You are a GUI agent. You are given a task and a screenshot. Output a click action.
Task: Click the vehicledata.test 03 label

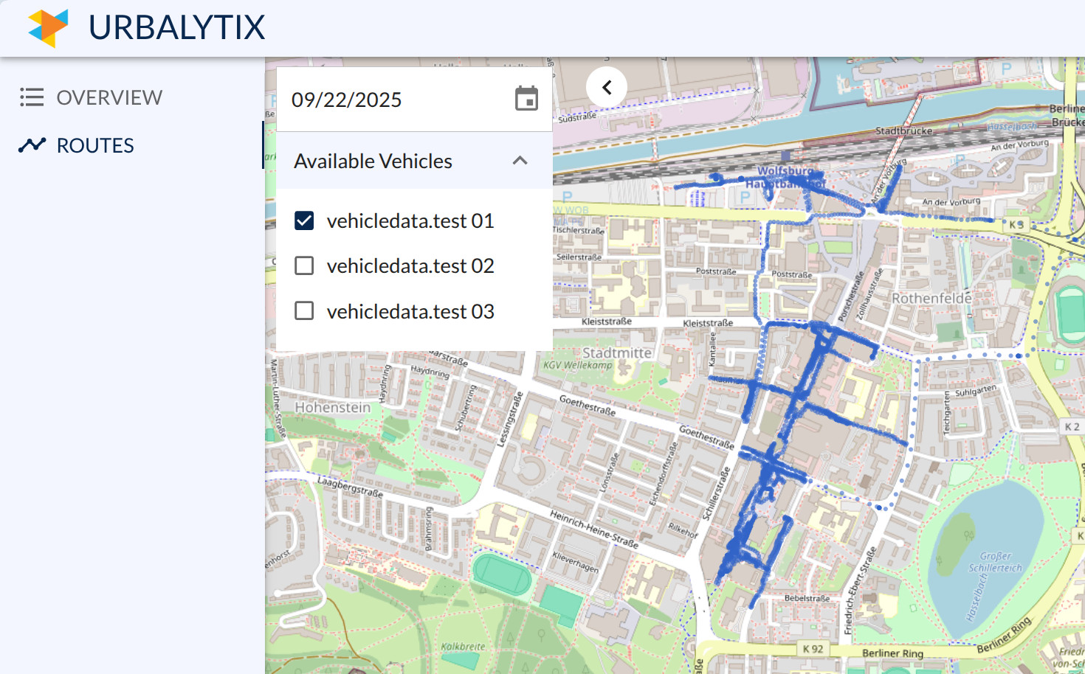[410, 311]
